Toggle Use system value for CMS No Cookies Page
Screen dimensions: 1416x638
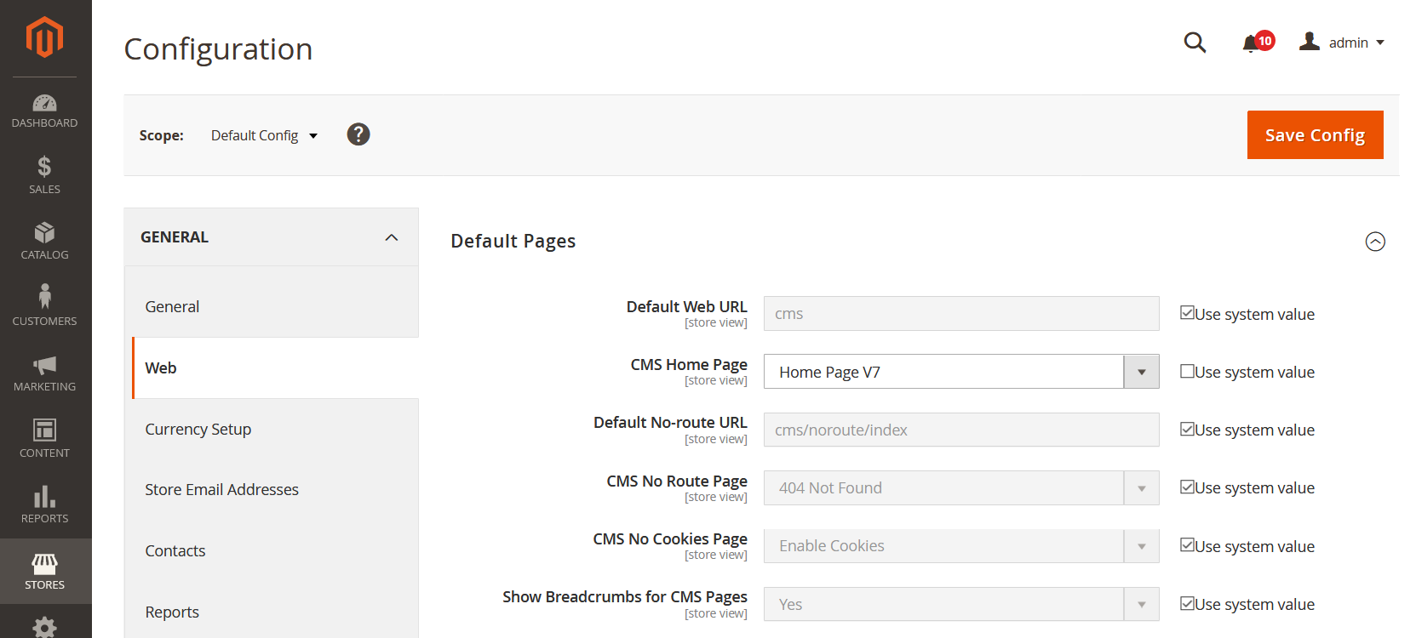(x=1187, y=544)
